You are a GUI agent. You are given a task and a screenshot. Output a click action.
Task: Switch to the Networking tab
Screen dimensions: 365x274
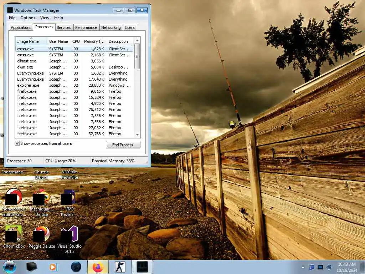pyautogui.click(x=111, y=27)
